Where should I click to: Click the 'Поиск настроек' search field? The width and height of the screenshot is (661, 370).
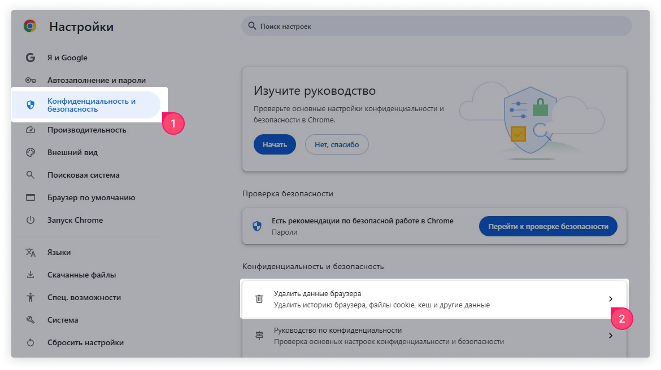click(436, 27)
